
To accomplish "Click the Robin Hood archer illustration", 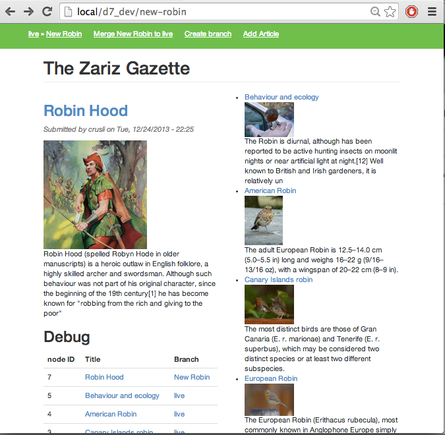I will pyautogui.click(x=95, y=194).
